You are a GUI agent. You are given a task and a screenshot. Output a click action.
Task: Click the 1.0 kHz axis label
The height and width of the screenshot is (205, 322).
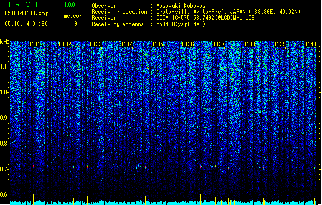4,92
